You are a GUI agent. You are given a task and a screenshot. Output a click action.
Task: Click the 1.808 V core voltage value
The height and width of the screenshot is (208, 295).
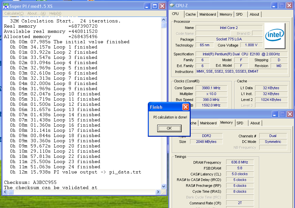point(251,45)
